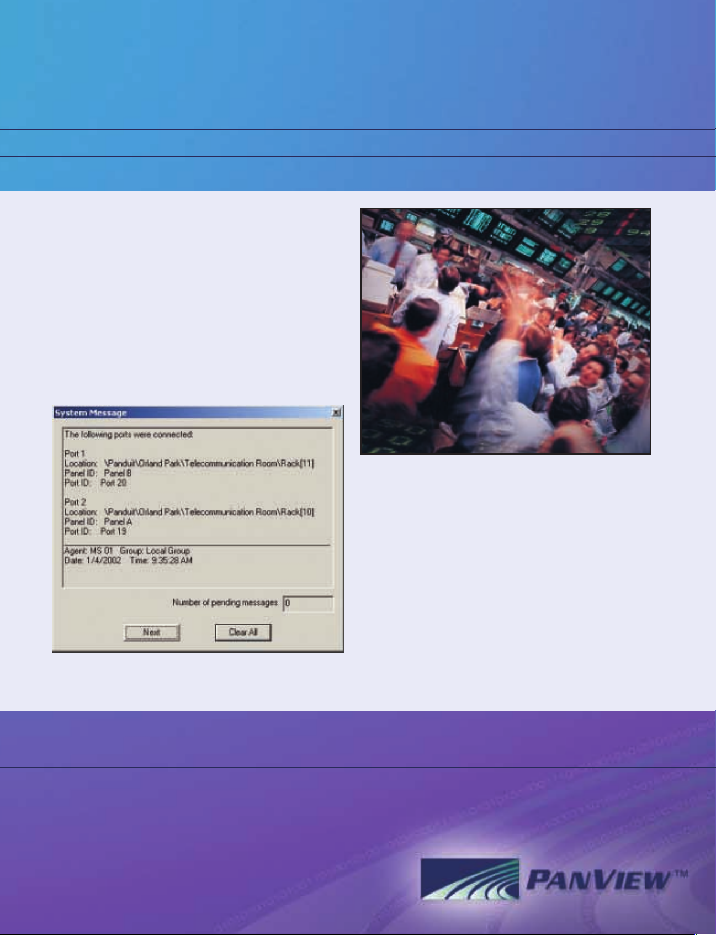
Task: Click the 'Agent: MS 01 Group: Local Group' line
Action: click(127, 551)
